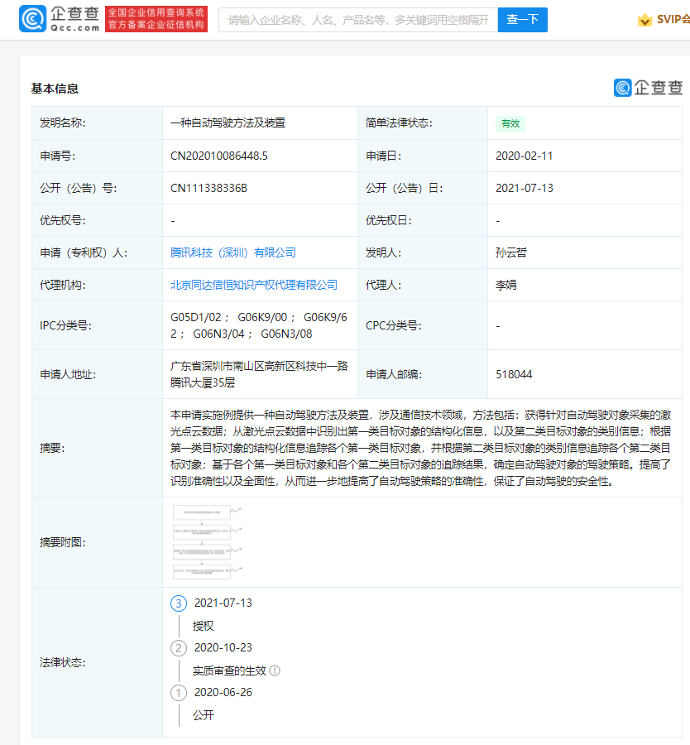
Task: Type-focus the company name search box
Action: (357, 20)
